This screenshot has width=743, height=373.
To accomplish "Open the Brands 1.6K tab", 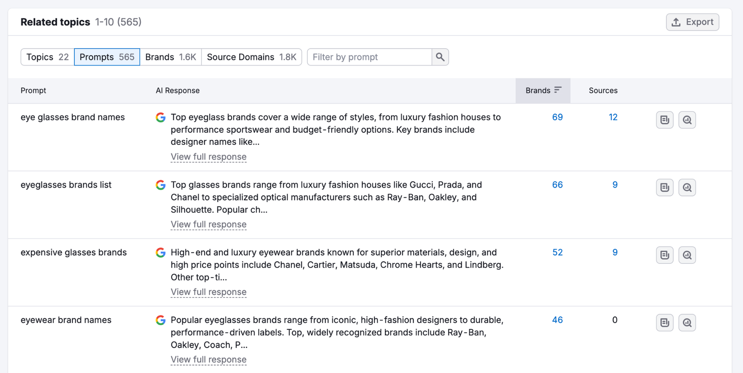I will tap(170, 57).
